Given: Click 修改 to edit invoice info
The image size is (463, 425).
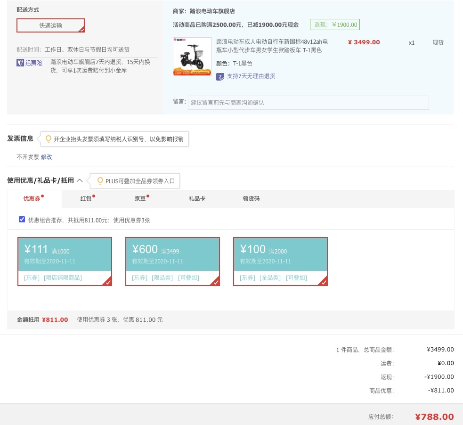Looking at the screenshot, I should tap(46, 157).
